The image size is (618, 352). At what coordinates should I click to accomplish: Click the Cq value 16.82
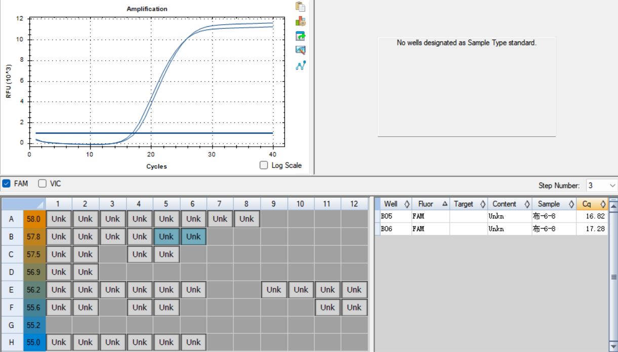596,216
